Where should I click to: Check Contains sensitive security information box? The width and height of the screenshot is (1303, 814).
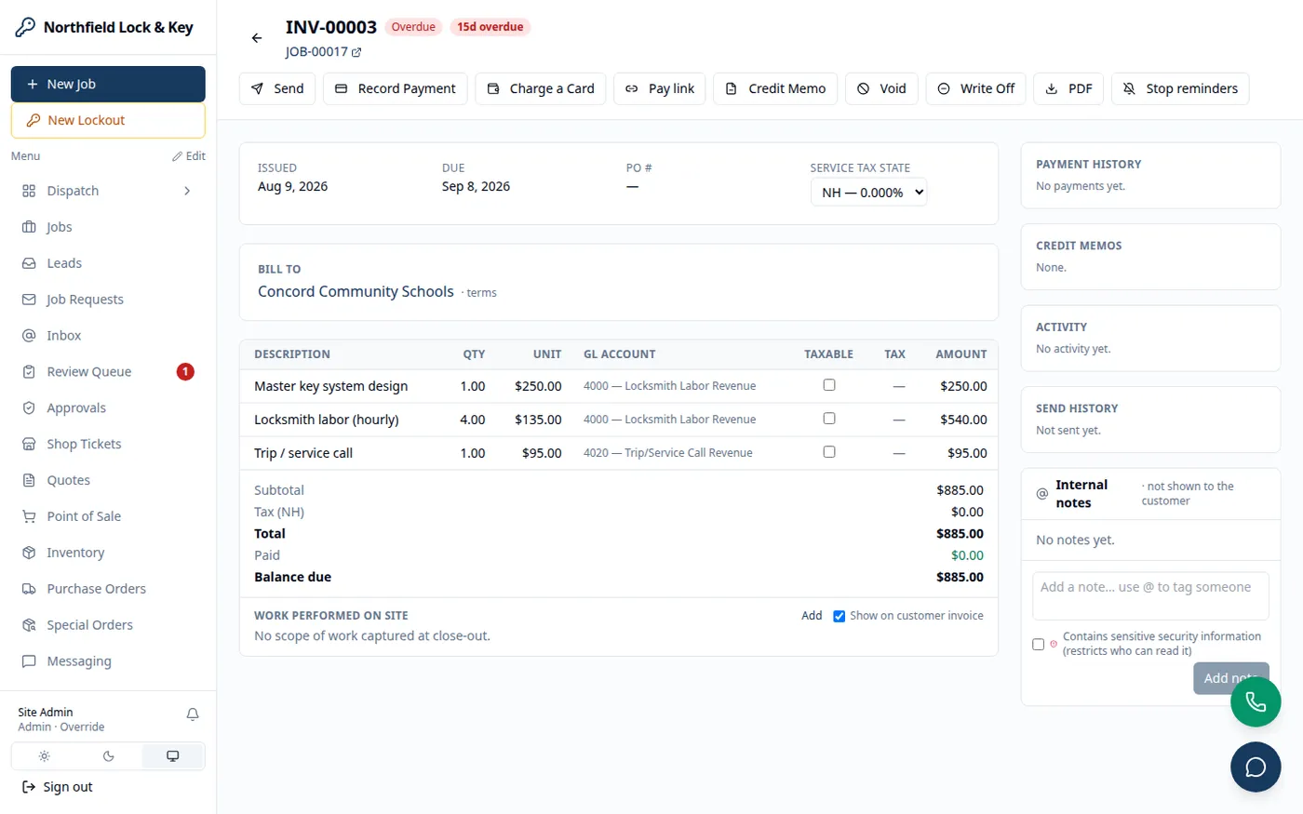click(x=1039, y=644)
